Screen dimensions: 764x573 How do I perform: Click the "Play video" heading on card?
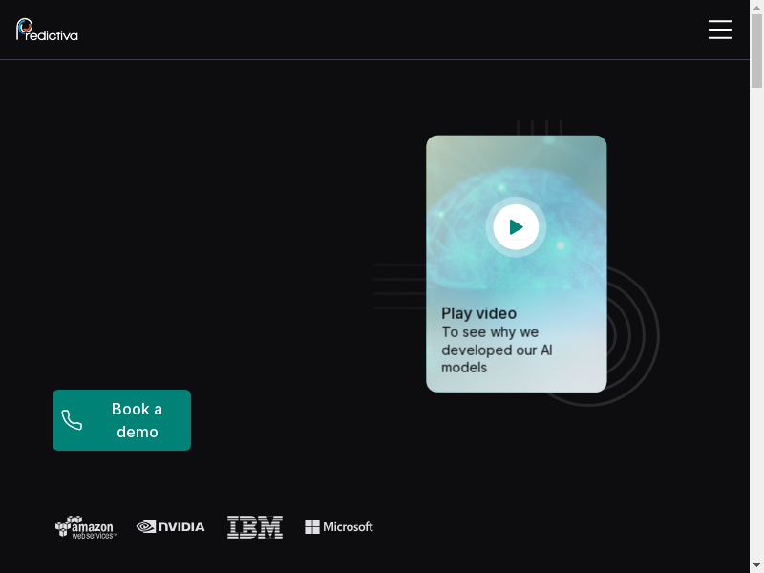(478, 313)
